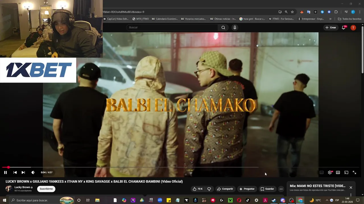Click the Windows taskbar search box
Viewport: 364px width, 204px height.
[x=41, y=200]
